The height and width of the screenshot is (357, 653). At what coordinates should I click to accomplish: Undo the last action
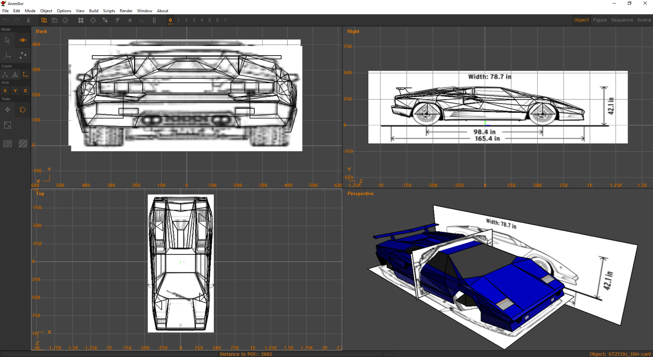click(6, 20)
